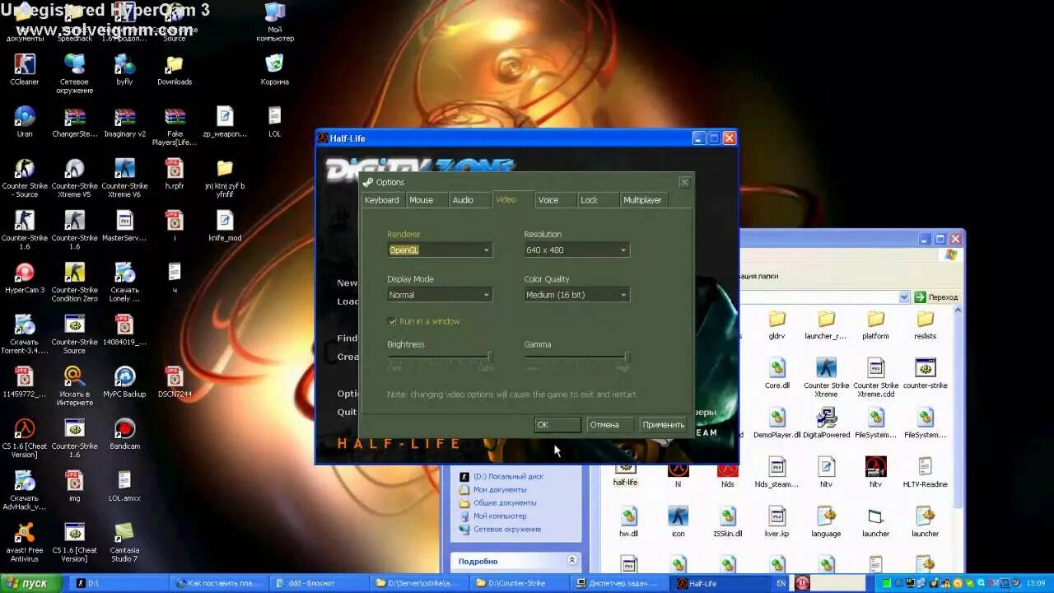Toggle the Run in a window checkbox

[x=392, y=321]
